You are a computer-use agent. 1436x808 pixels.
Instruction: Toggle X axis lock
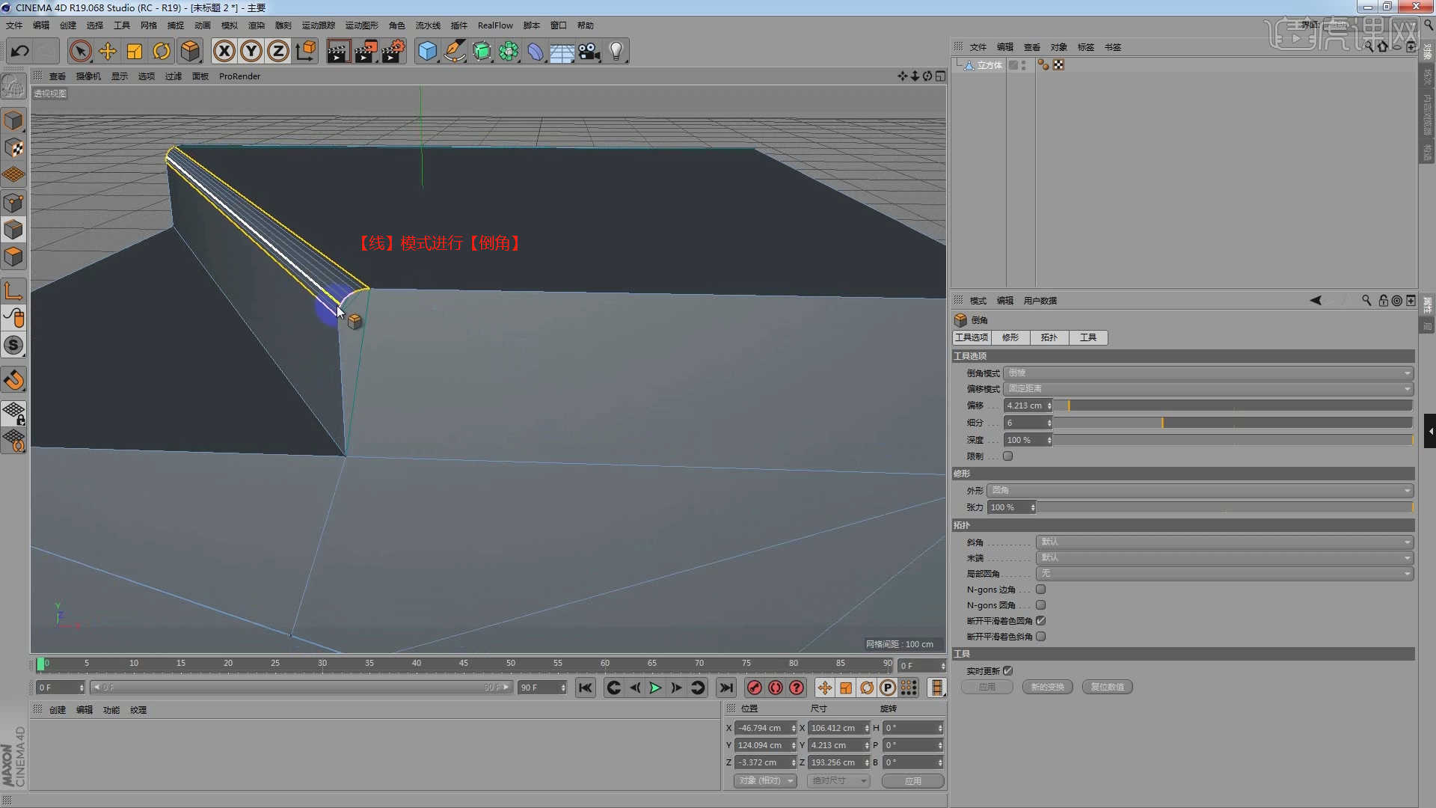pos(224,51)
